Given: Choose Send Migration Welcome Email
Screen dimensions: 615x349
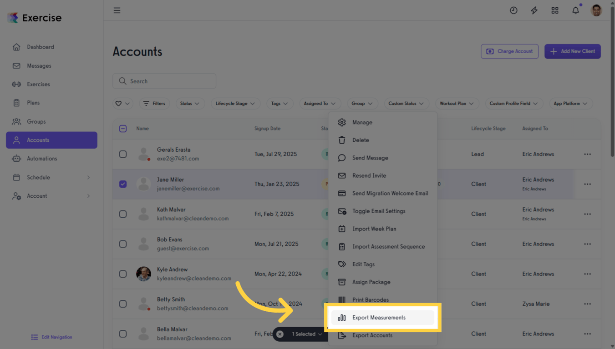Looking at the screenshot, I should click(389, 193).
